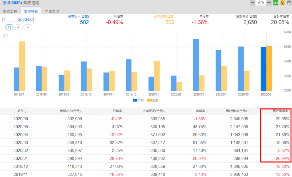This screenshot has width=292, height=177.
Task: Select the 2020/04 table row period
Action: tap(21, 135)
